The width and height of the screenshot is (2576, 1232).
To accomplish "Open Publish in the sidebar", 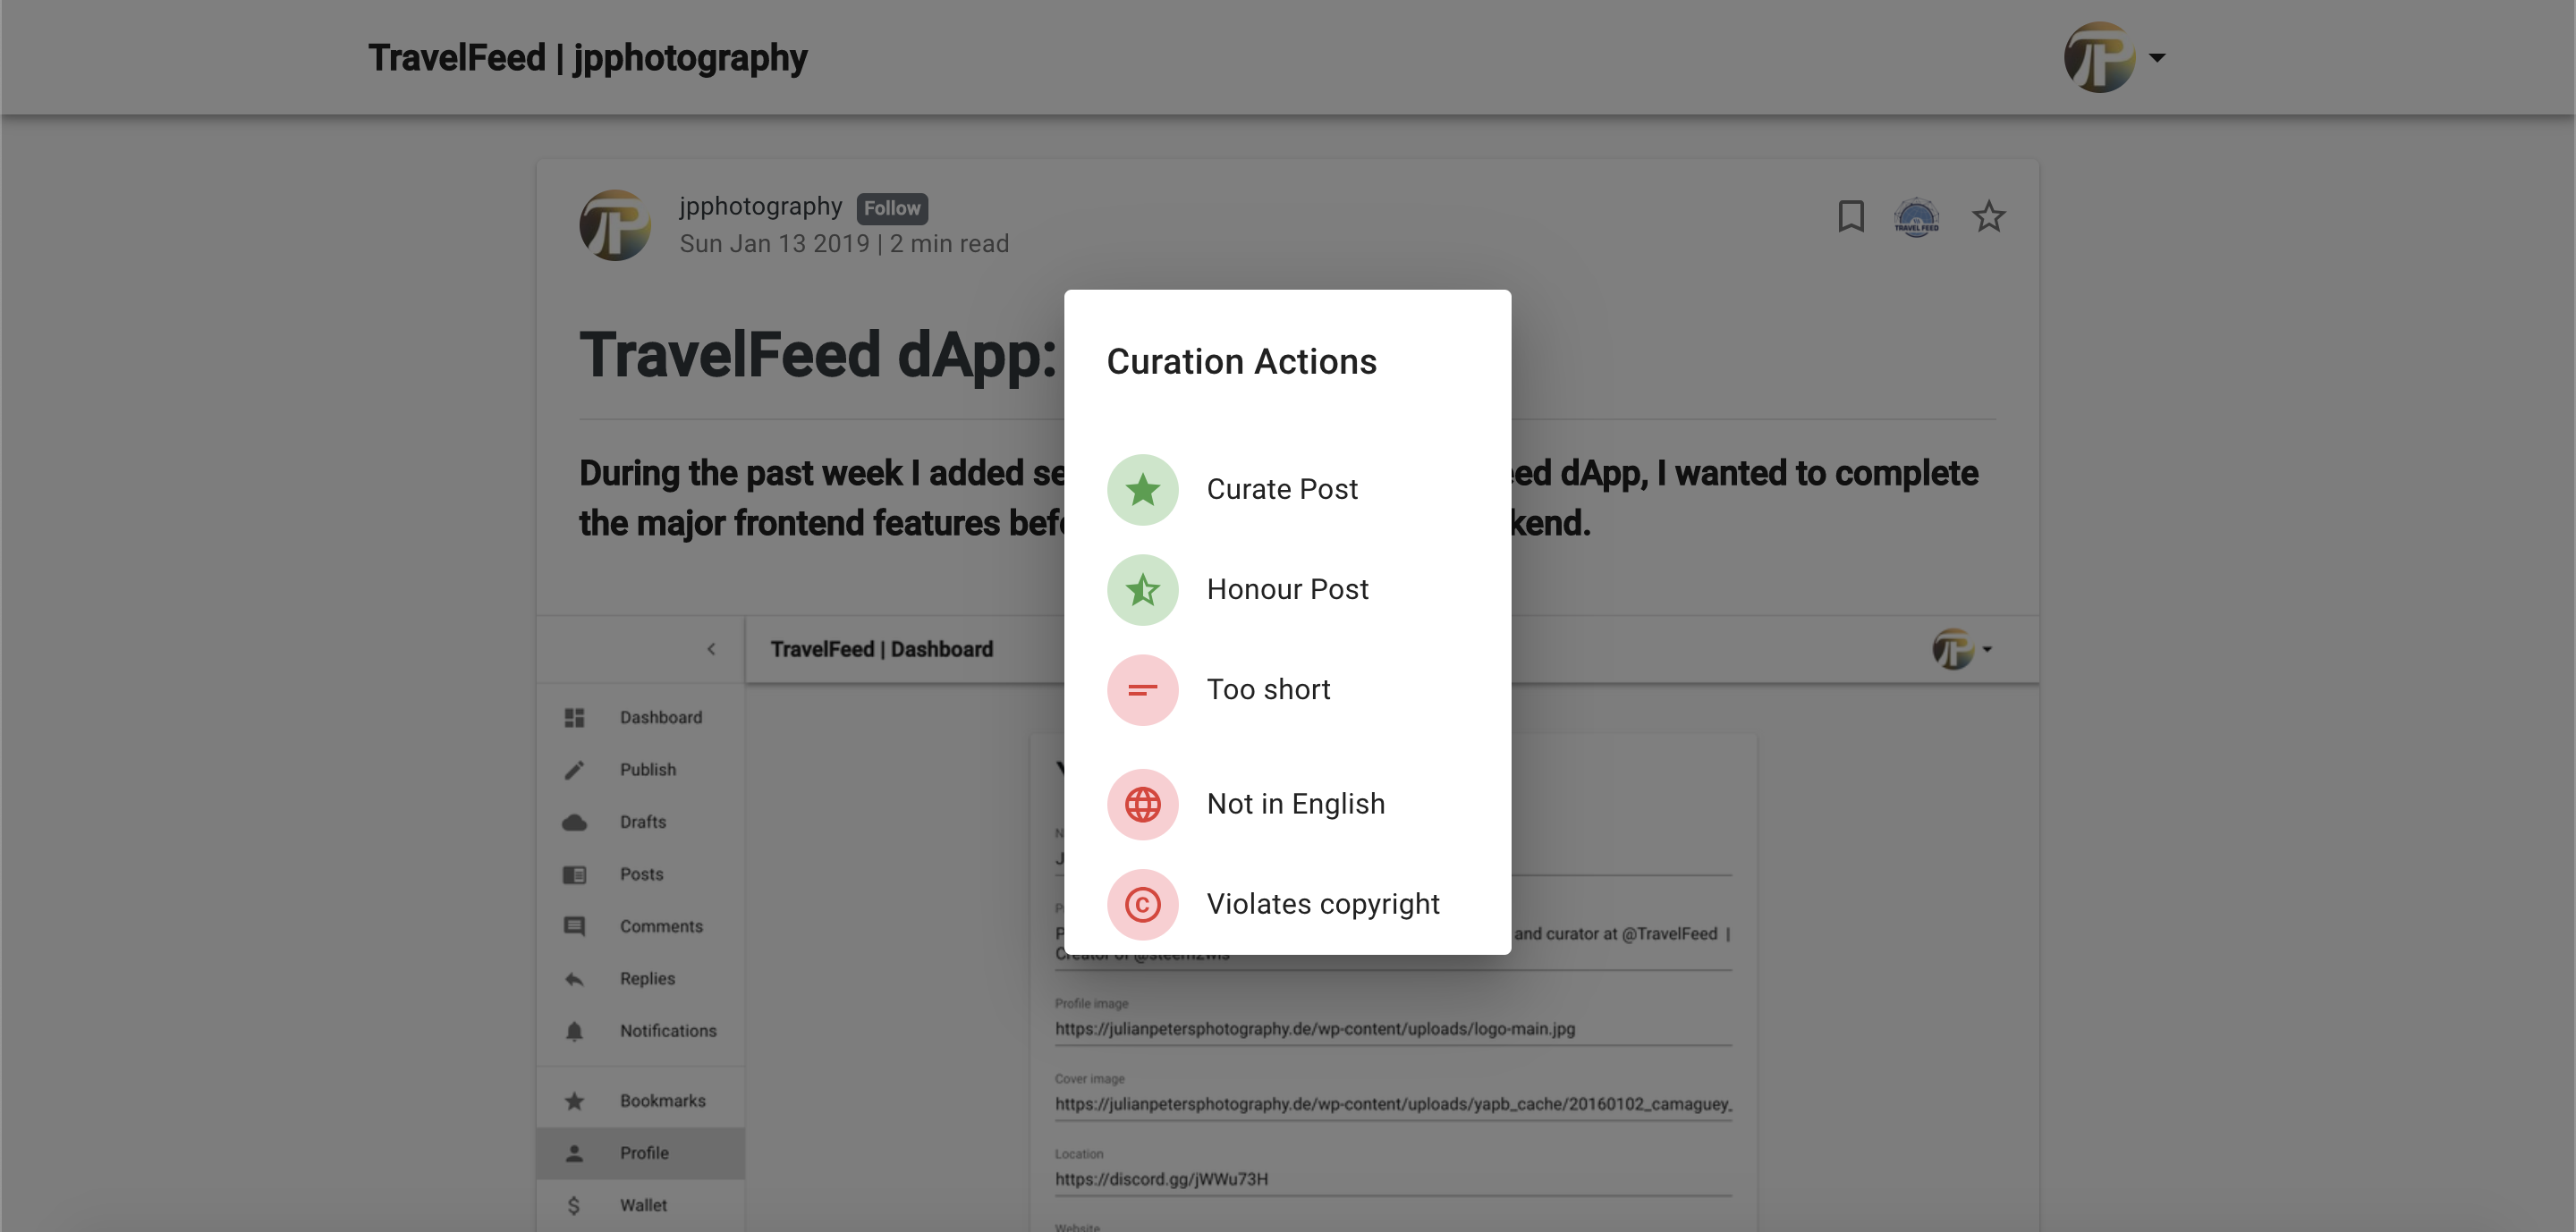I will [640, 770].
